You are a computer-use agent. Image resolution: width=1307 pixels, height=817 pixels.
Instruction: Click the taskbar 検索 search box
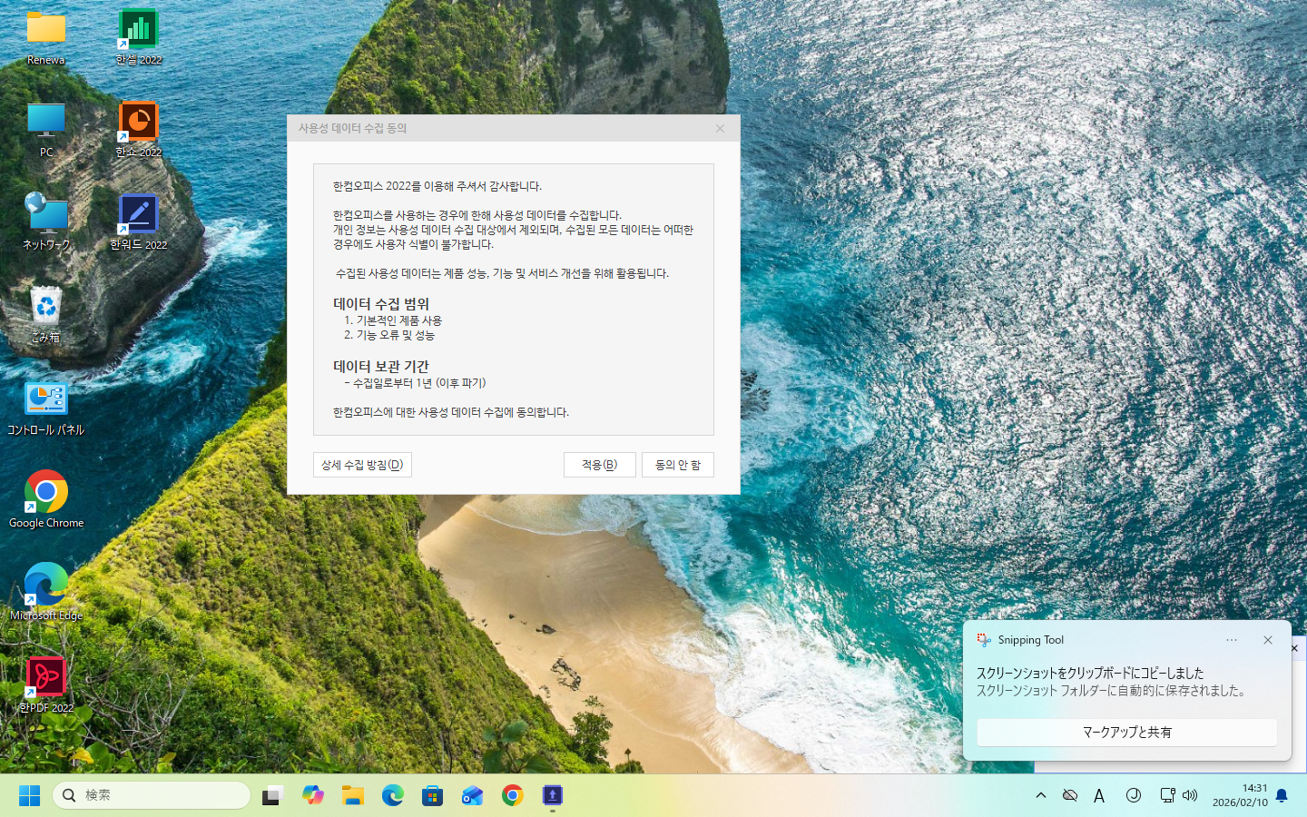tap(152, 795)
